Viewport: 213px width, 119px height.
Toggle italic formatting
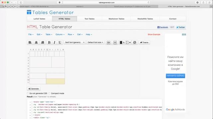pyautogui.click(x=54, y=43)
